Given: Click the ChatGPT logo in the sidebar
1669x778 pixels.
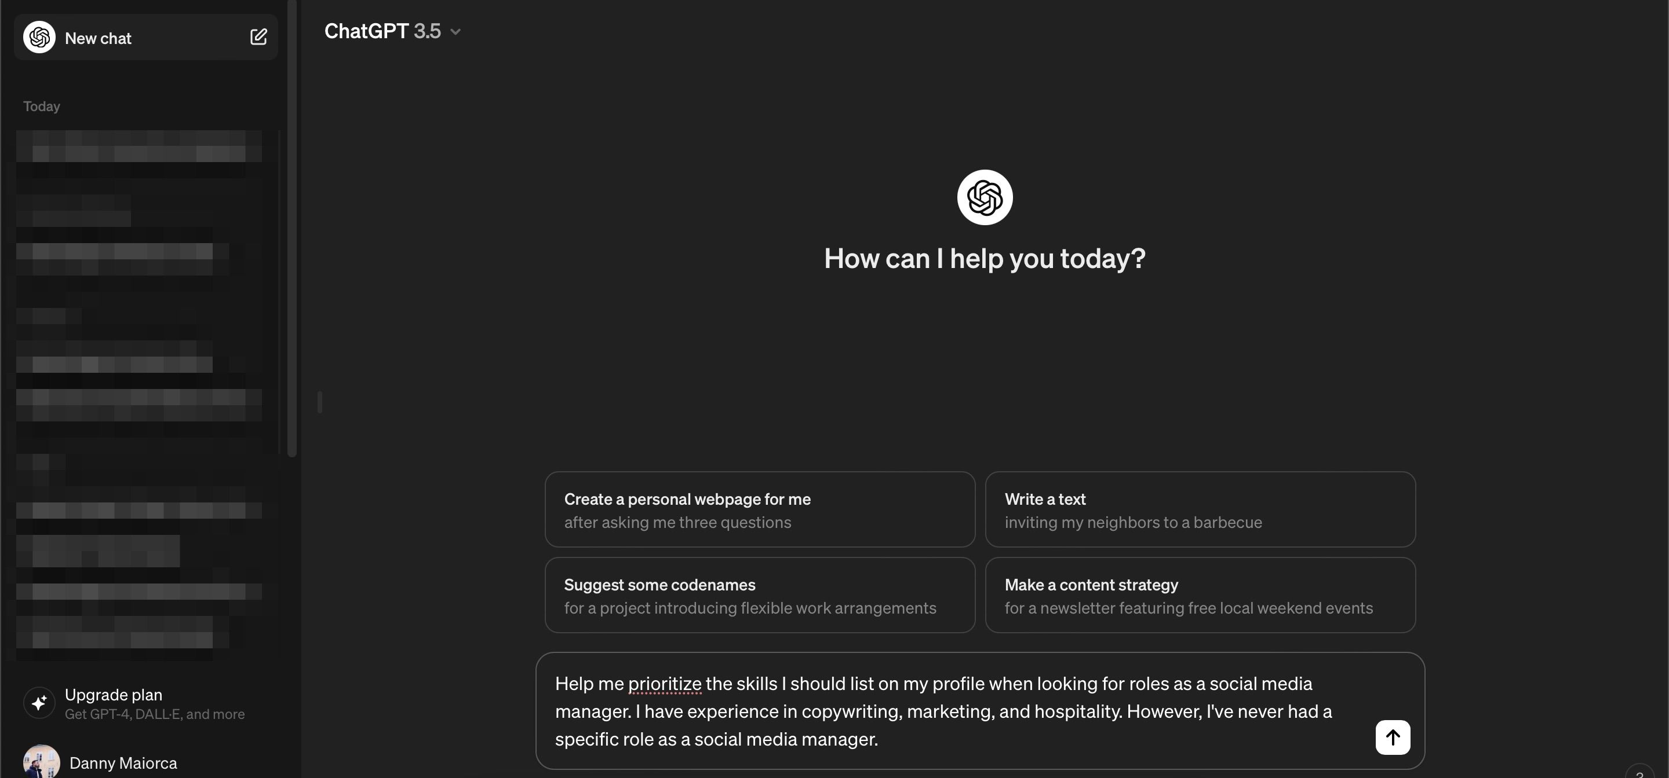Looking at the screenshot, I should coord(39,37).
